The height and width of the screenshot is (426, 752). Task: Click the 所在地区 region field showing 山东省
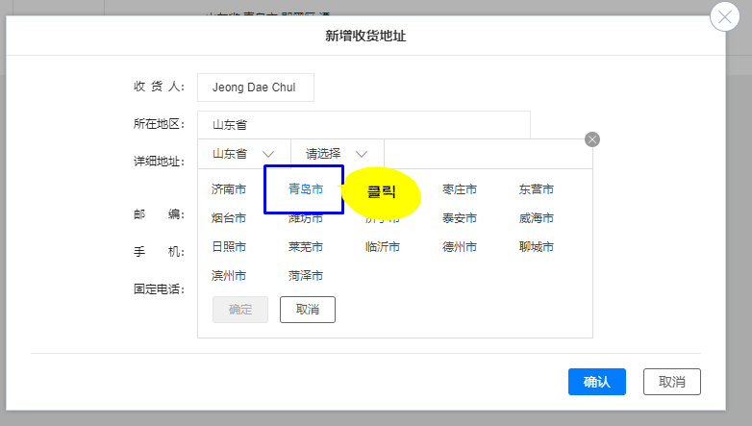pos(363,125)
